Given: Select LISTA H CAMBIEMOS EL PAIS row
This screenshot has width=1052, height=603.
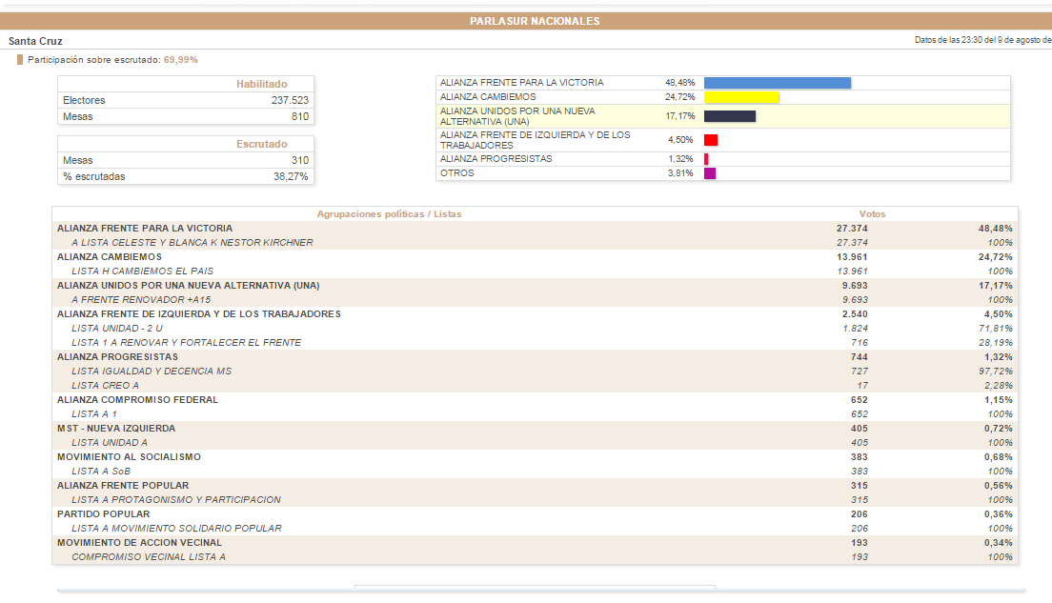Looking at the screenshot, I should pos(535,271).
